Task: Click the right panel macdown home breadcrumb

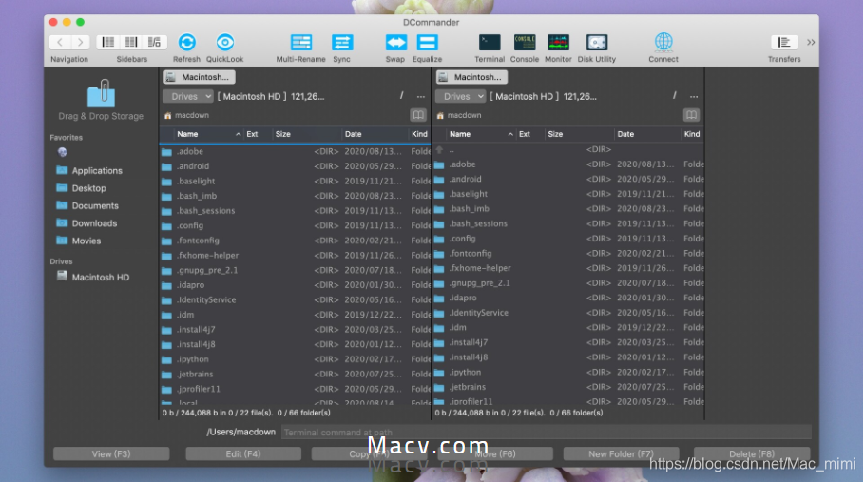Action: pyautogui.click(x=459, y=115)
